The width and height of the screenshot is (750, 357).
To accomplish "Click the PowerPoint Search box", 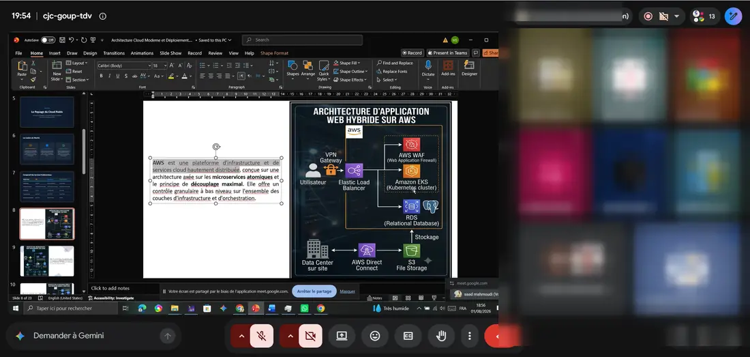I will (302, 40).
